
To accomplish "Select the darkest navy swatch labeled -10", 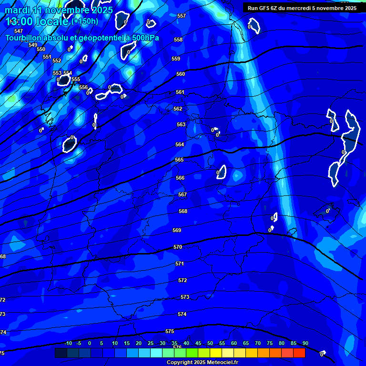I will coord(61,353).
